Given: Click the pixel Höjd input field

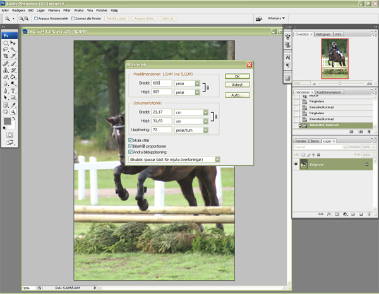Looking at the screenshot, I should coord(162,92).
